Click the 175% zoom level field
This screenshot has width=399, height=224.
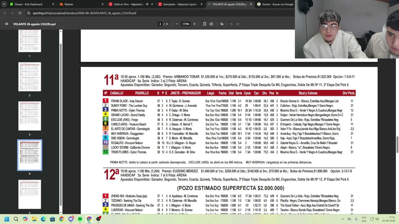pyautogui.click(x=186, y=24)
